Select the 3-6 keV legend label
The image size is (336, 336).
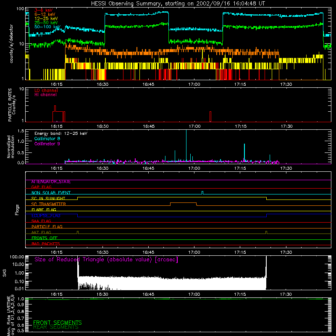click(44, 10)
